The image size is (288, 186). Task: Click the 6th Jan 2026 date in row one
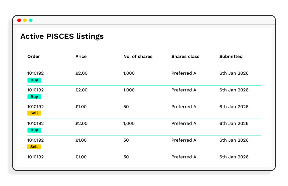pyautogui.click(x=234, y=73)
